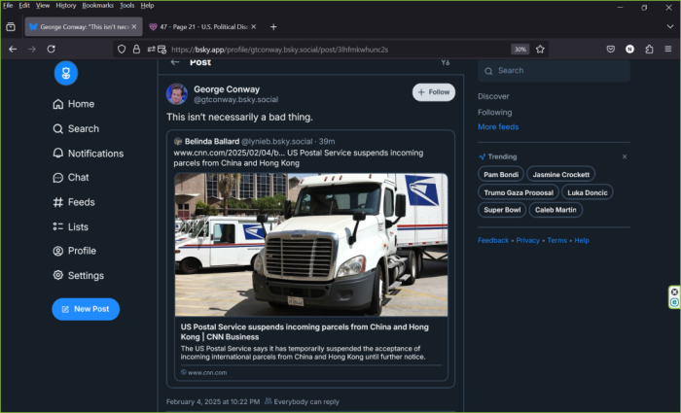The height and width of the screenshot is (413, 681).
Task: Open the Feedback link
Action: (493, 240)
